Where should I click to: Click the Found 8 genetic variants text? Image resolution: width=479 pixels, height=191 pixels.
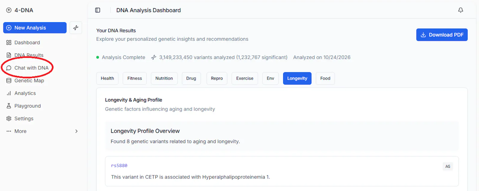175,141
